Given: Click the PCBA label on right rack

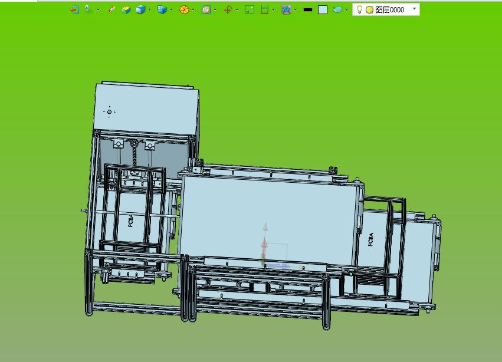Looking at the screenshot, I should click(x=370, y=239).
